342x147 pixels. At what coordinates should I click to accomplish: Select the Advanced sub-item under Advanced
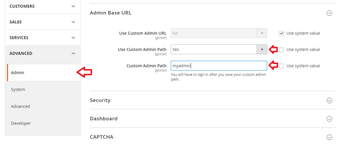(20, 106)
